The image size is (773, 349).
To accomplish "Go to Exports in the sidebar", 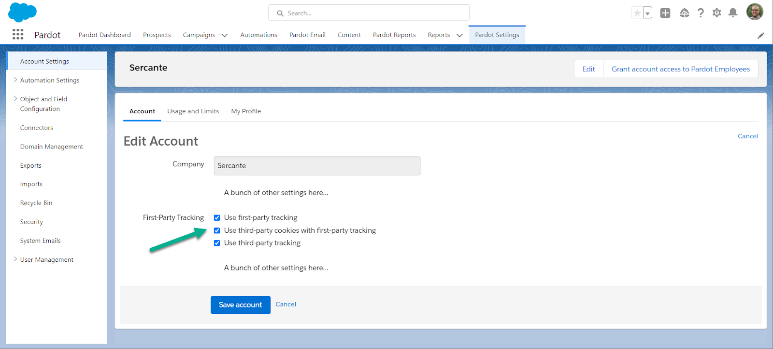I will (31, 165).
